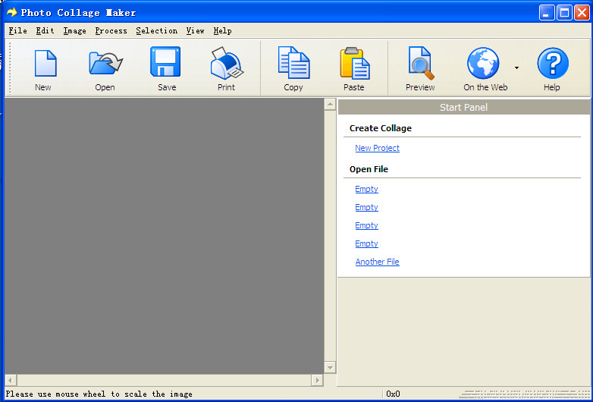Maximize the Photo Collage Maker window
The height and width of the screenshot is (402, 593).
pos(564,12)
